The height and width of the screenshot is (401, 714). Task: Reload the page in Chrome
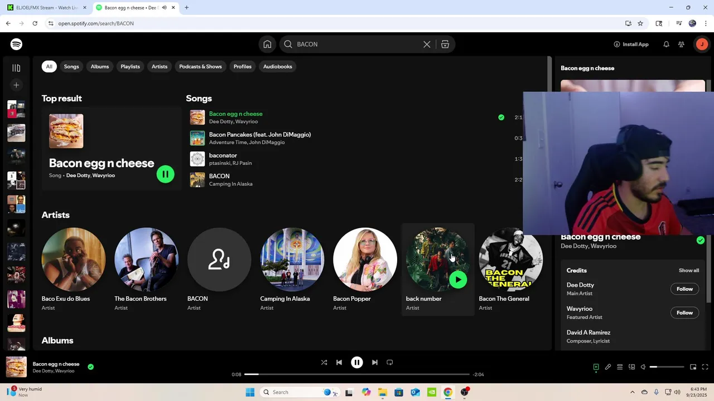pyautogui.click(x=35, y=23)
